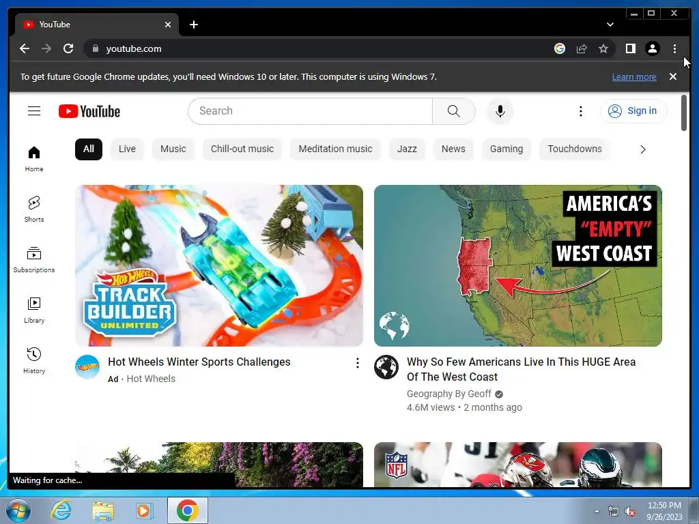Open America's Empty West Coast thumbnail
The image size is (699, 524).
(517, 265)
